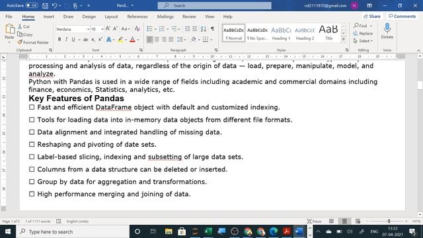This screenshot has width=423, height=238.
Task: Justify the paragraph text
Action: pyautogui.click(x=171, y=40)
